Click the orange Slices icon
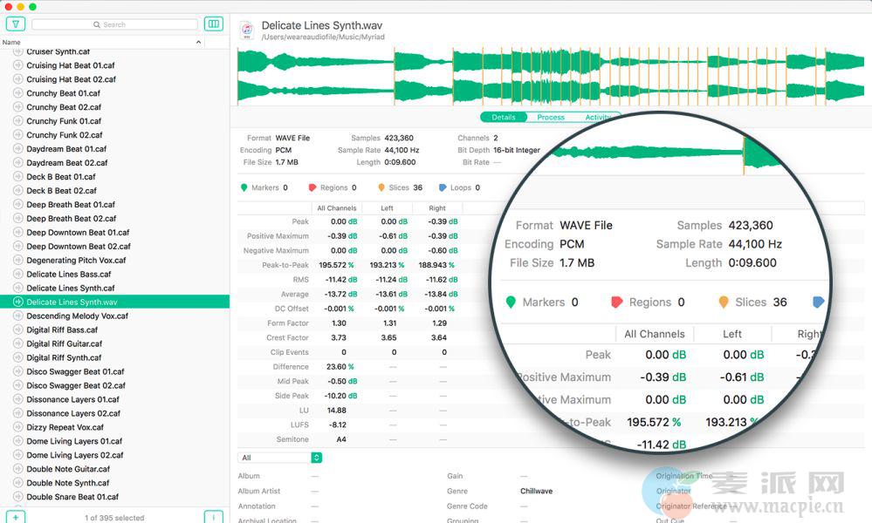Viewport: 872px width, 523px height. coord(381,187)
